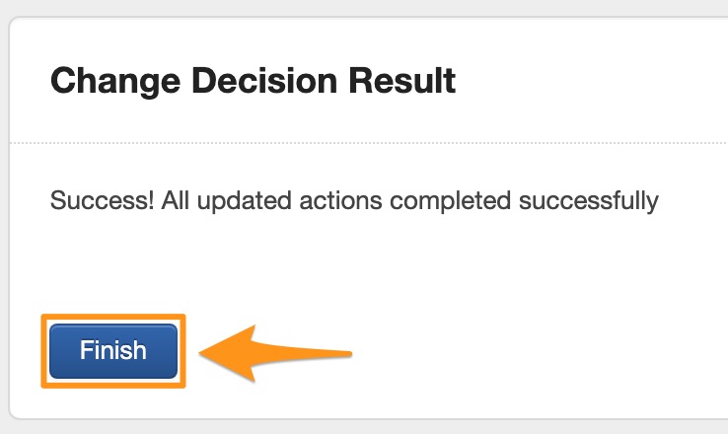Viewport: 728px width, 434px height.
Task: Select the "Change Decision Result" heading
Action: pyautogui.click(x=253, y=81)
